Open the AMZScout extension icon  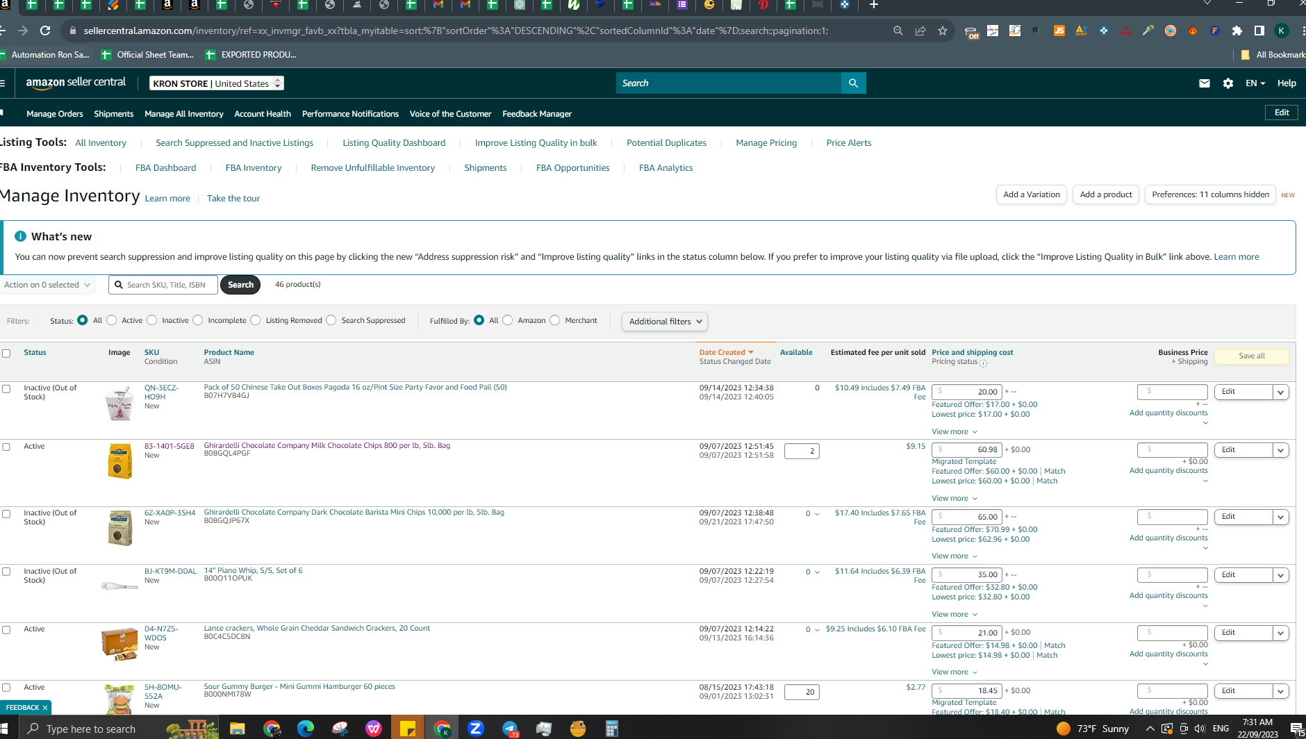tap(1082, 31)
